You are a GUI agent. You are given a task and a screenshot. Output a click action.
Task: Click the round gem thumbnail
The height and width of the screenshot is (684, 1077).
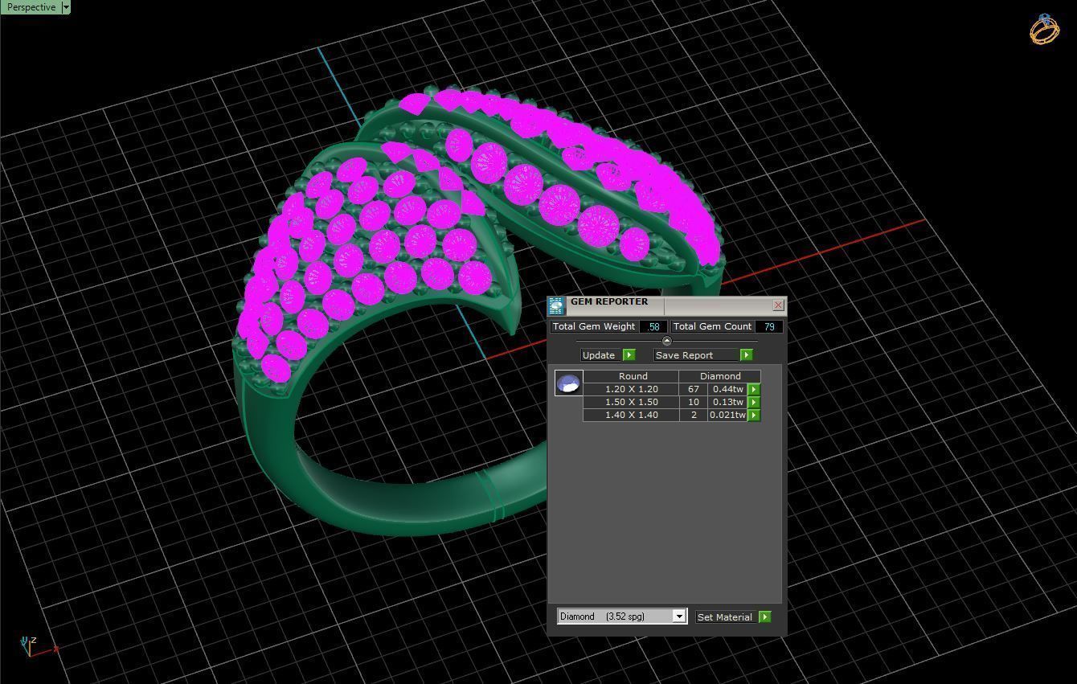[569, 383]
